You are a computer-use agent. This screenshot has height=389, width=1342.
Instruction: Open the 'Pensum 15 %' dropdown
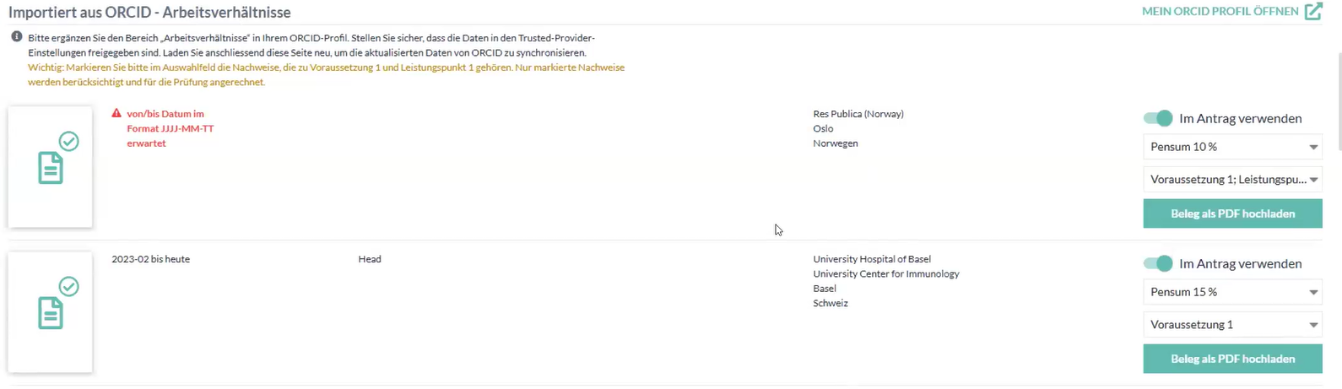point(1232,292)
